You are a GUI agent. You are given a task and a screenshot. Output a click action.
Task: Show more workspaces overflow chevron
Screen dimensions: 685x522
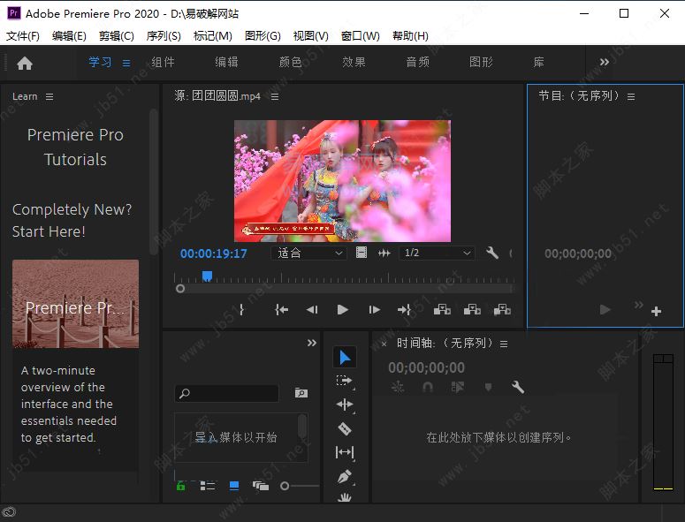[x=605, y=62]
